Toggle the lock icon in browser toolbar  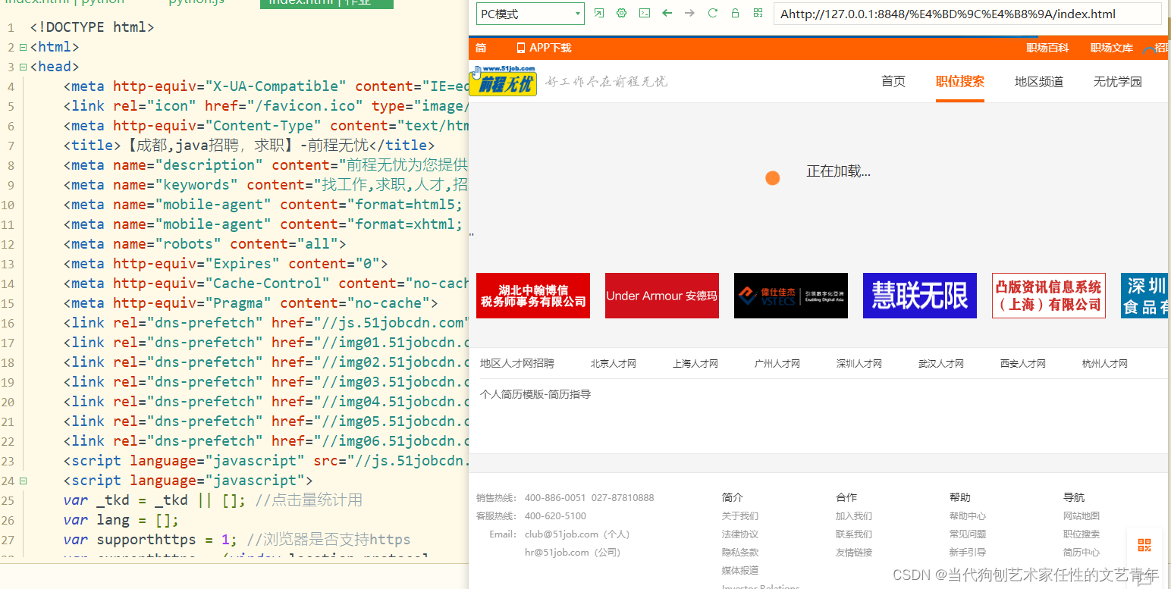(x=735, y=14)
